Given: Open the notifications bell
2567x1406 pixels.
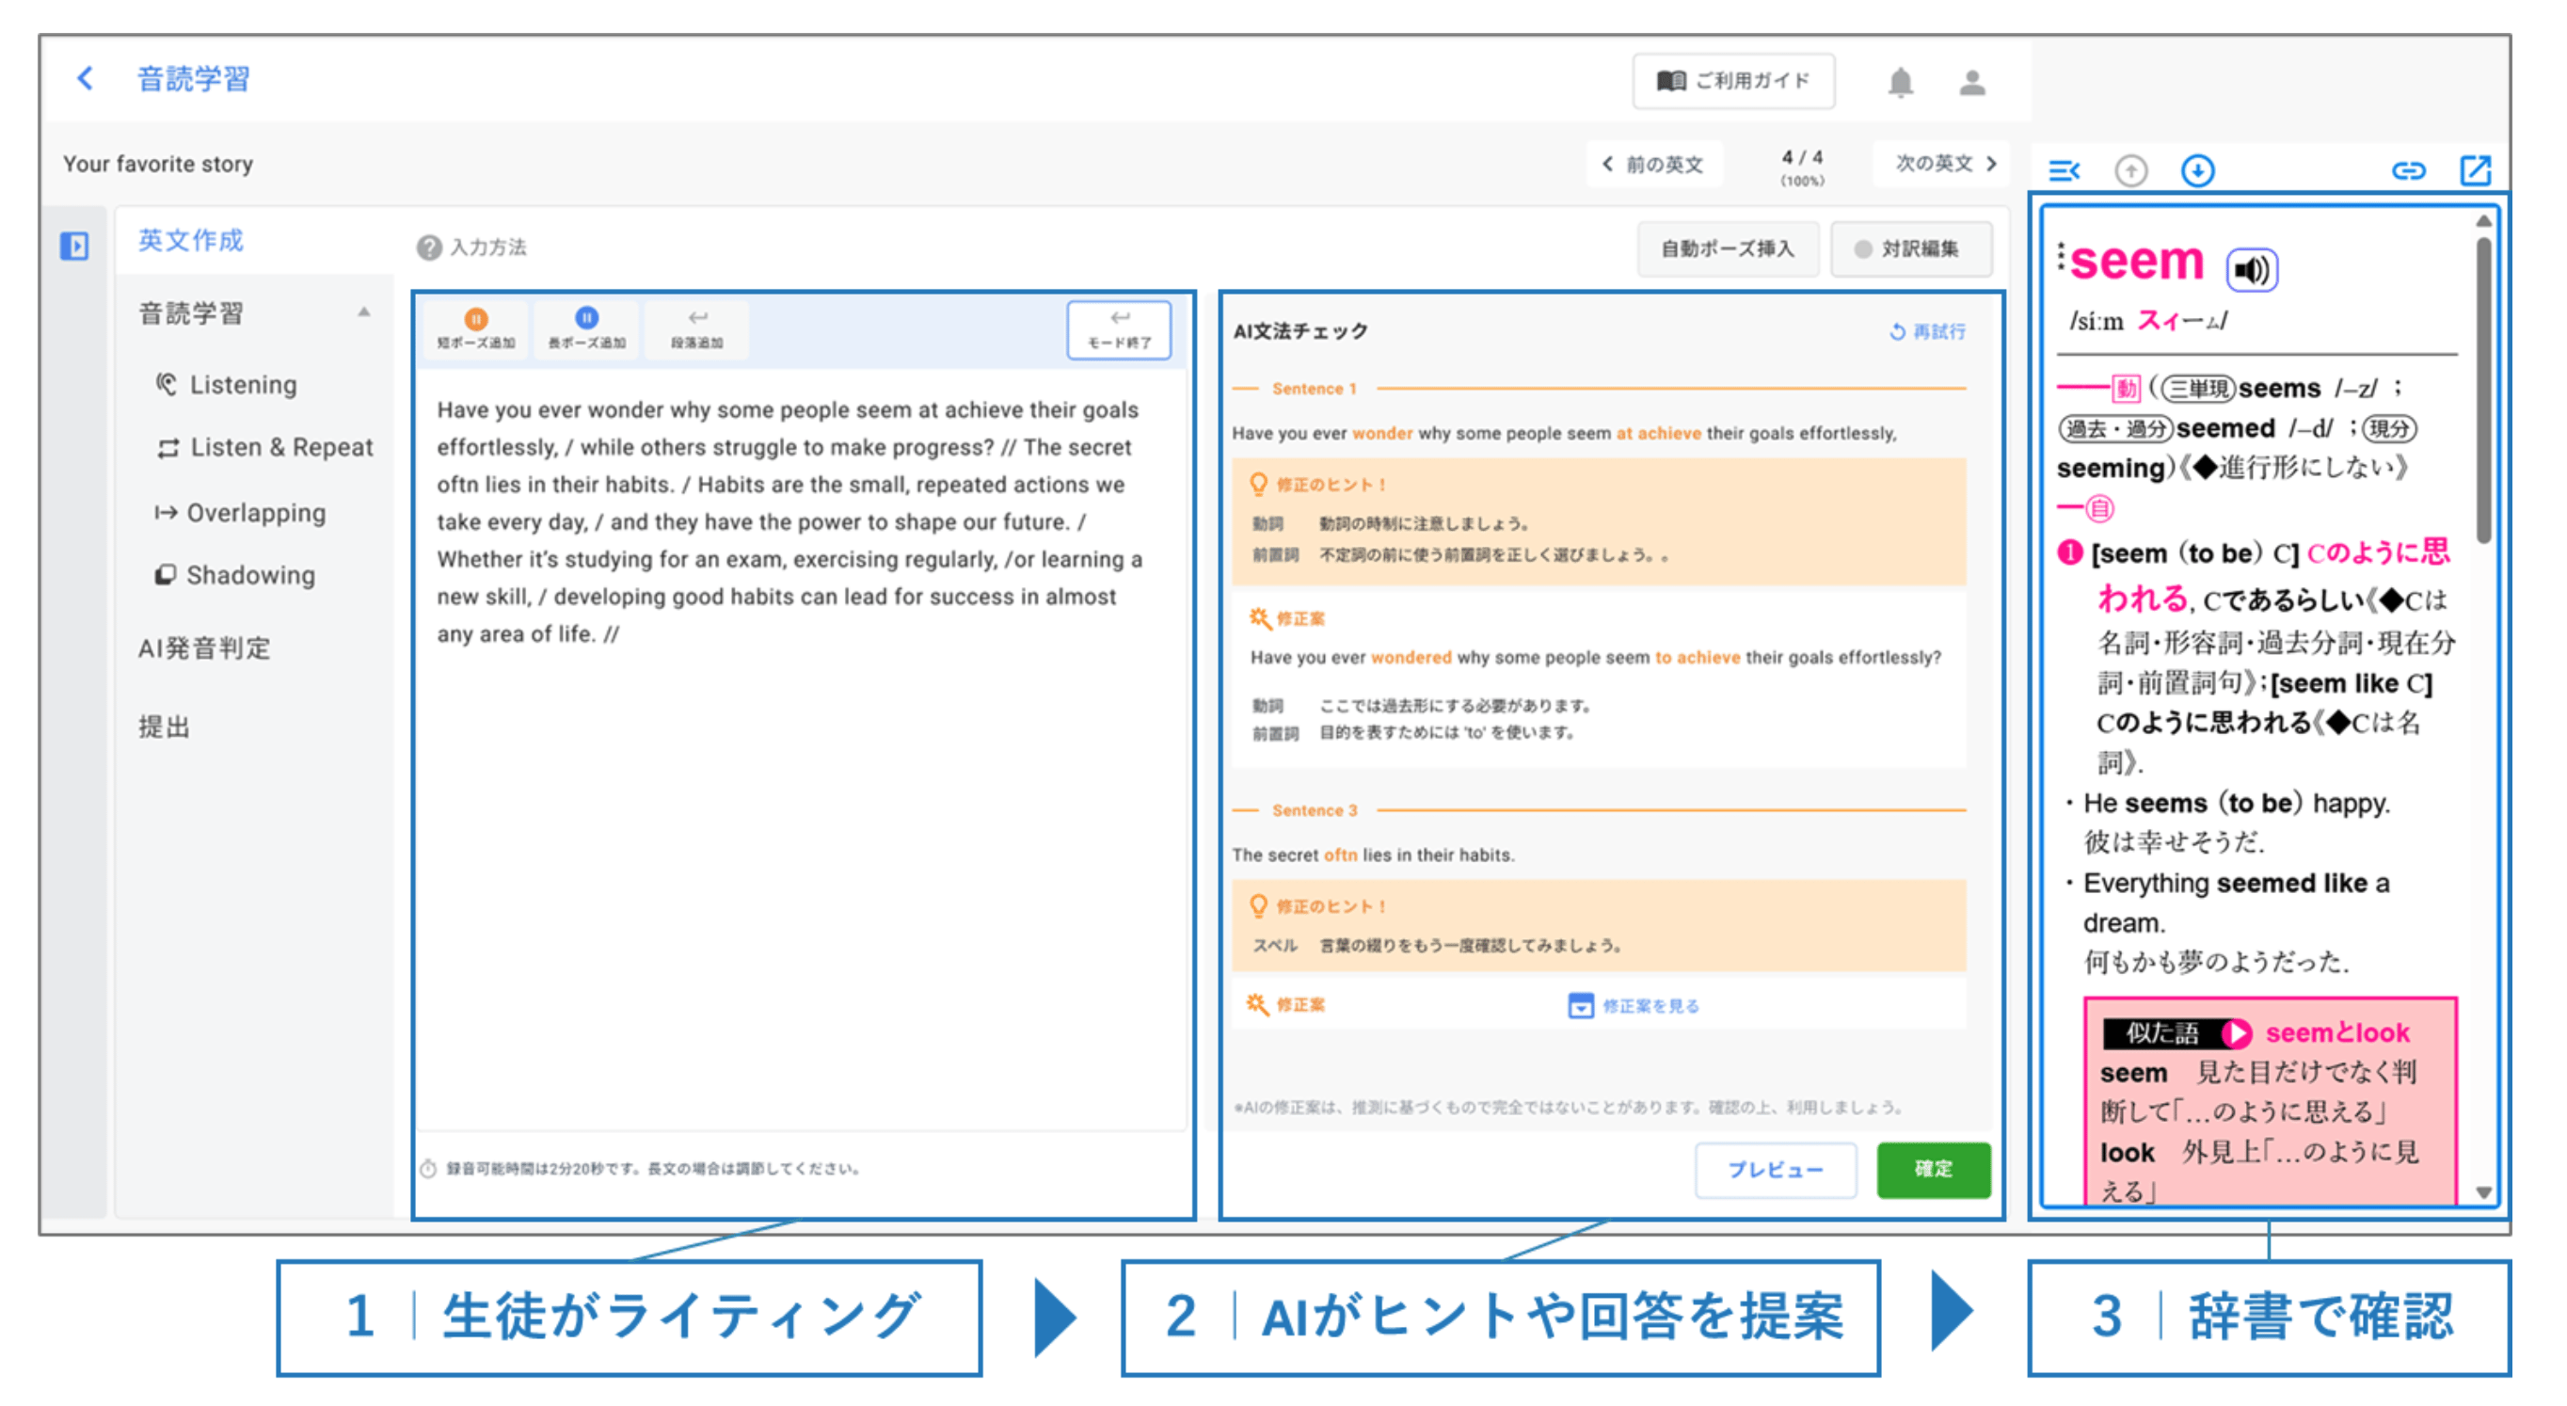Looking at the screenshot, I should click(1901, 82).
